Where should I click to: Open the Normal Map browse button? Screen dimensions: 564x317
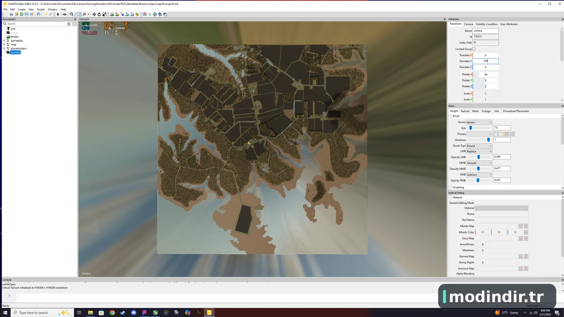click(x=521, y=256)
